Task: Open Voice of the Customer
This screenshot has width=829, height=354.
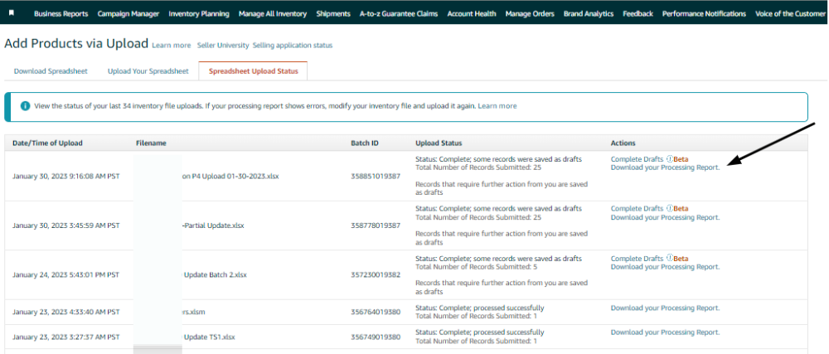Action: [x=790, y=14]
